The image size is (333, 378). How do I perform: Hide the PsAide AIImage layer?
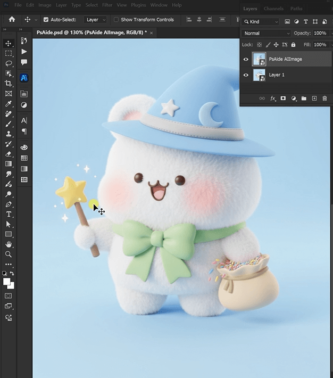(x=246, y=59)
